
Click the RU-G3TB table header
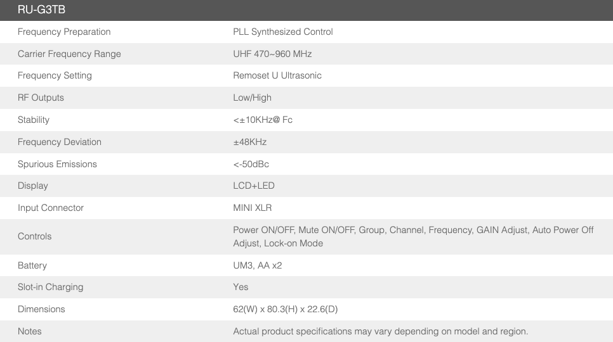[42, 10]
